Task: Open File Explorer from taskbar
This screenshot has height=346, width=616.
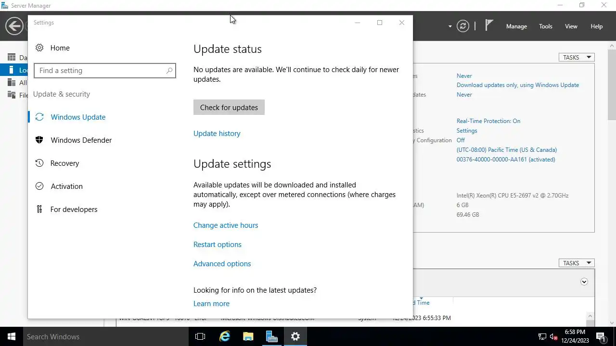Action: tap(248, 336)
